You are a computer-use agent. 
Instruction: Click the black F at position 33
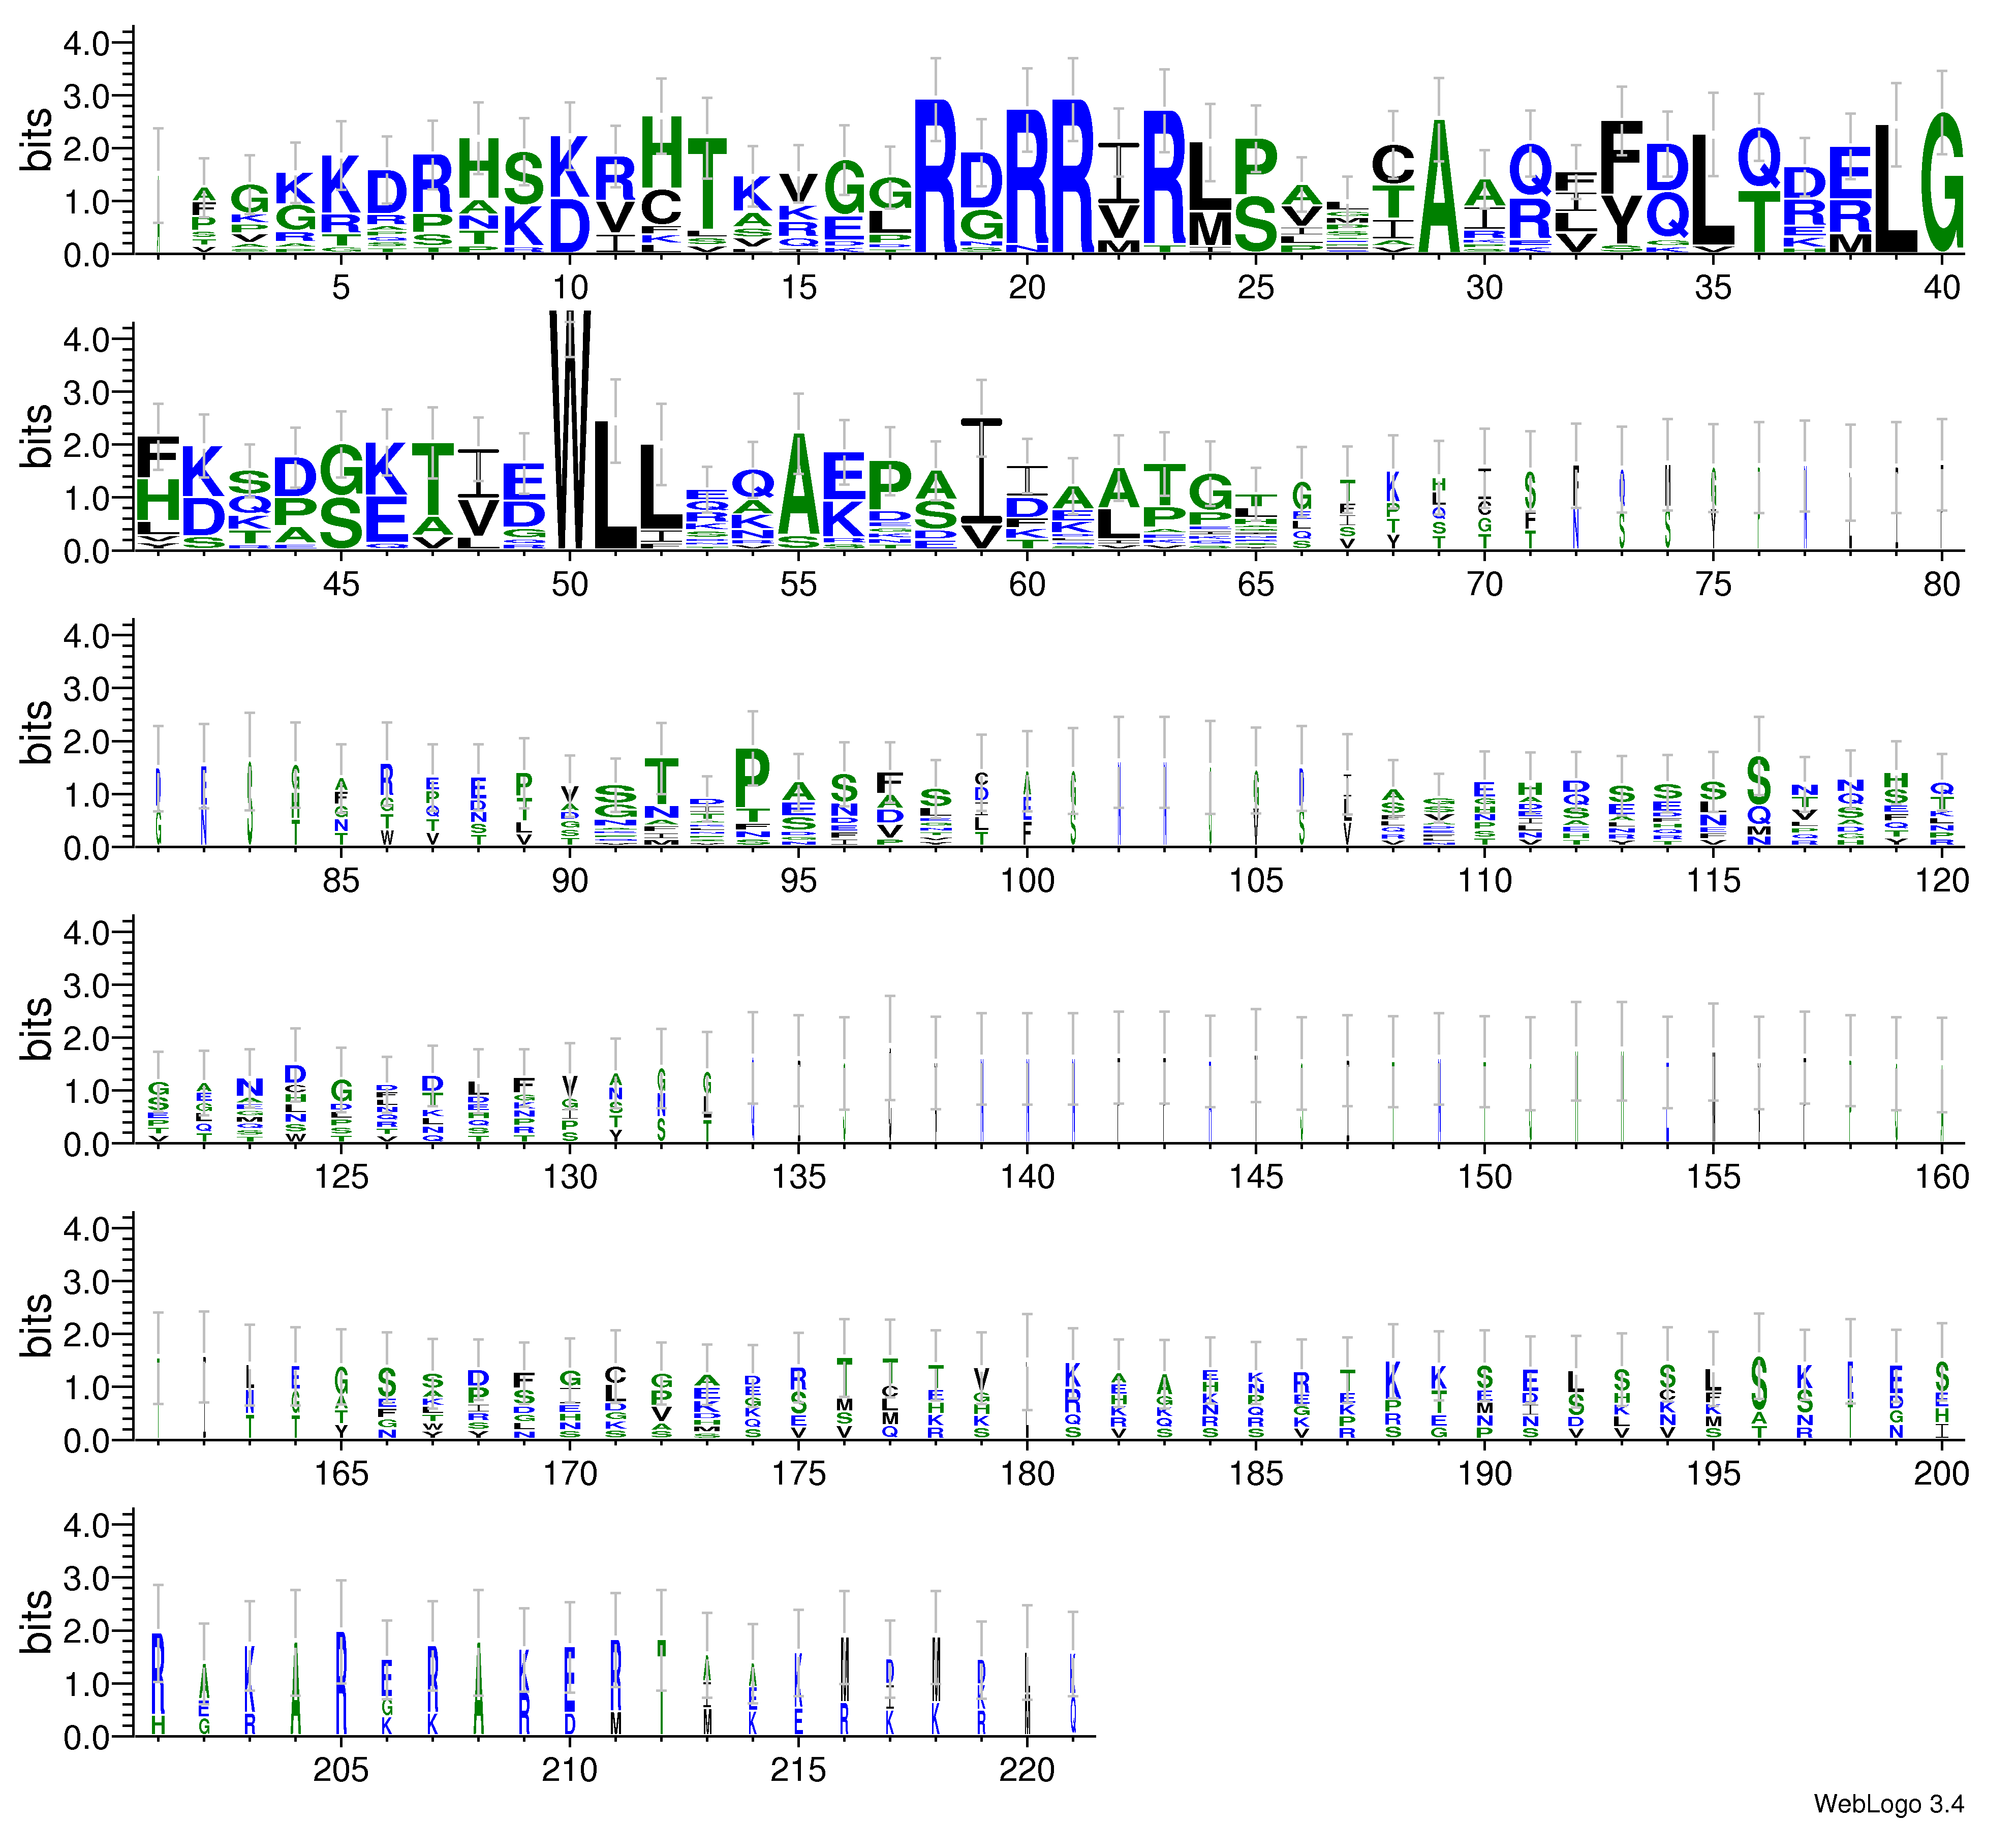tap(1622, 157)
